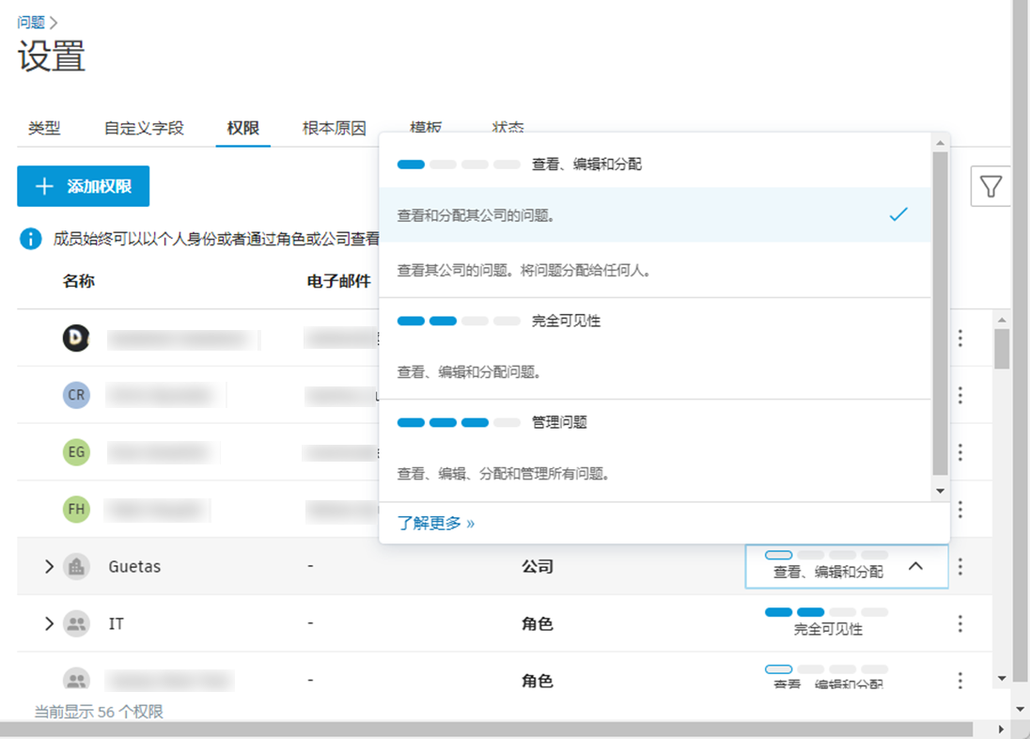Screen dimensions: 1030x739
Task: Click the FH user avatar
Action: pyautogui.click(x=76, y=509)
